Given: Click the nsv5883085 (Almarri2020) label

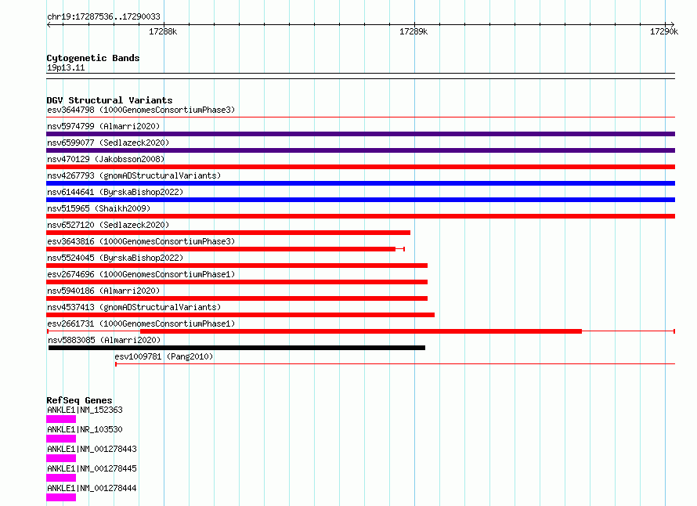Looking at the screenshot, I should (x=104, y=340).
